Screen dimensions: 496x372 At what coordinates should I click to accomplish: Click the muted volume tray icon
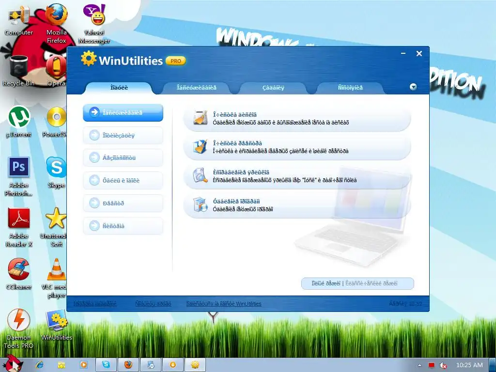(443, 365)
